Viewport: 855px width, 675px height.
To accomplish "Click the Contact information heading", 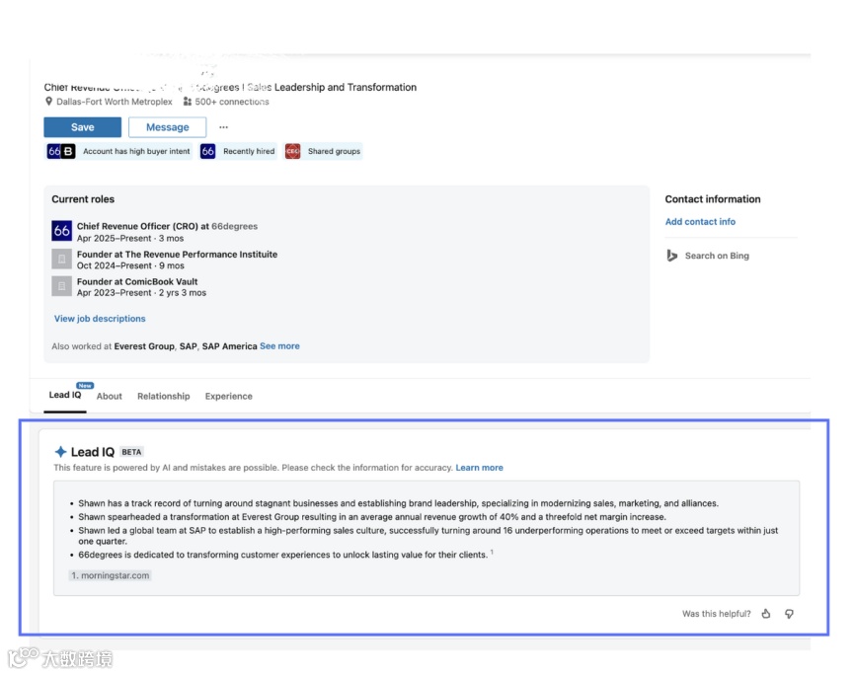I will [712, 199].
